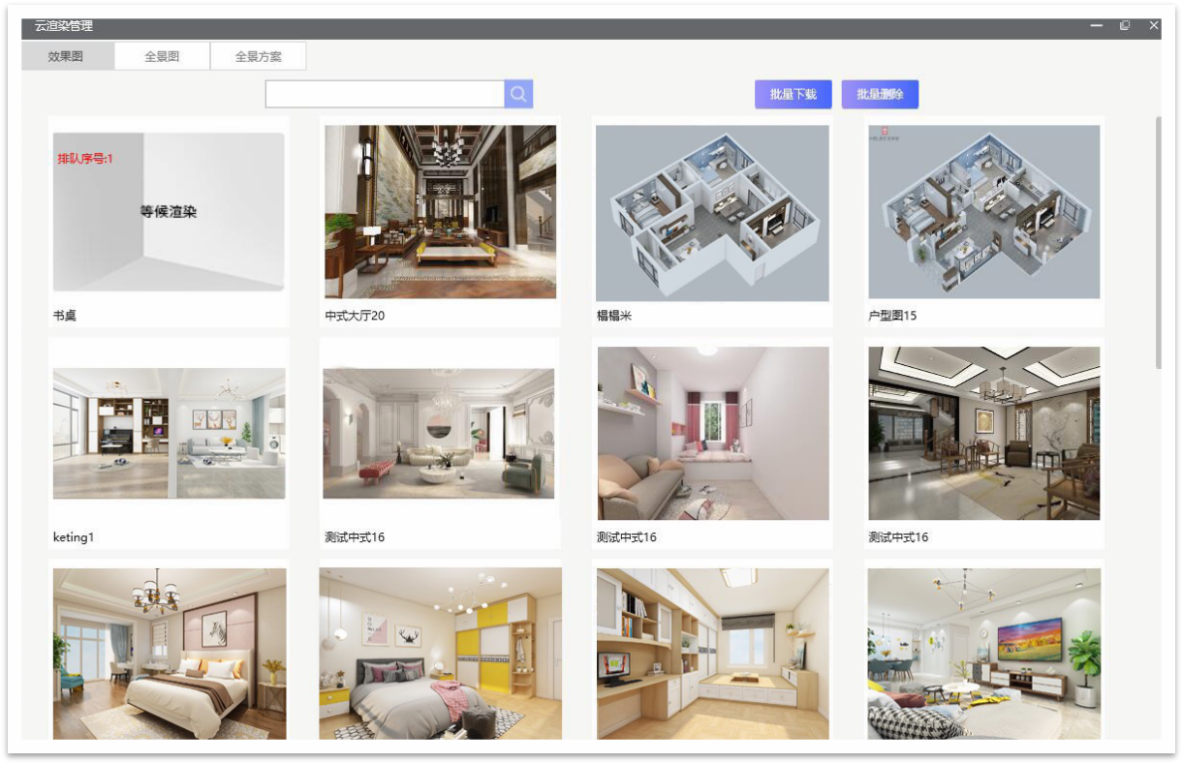Click the 批量删除 button
This screenshot has height=764, width=1183.
pos(880,94)
